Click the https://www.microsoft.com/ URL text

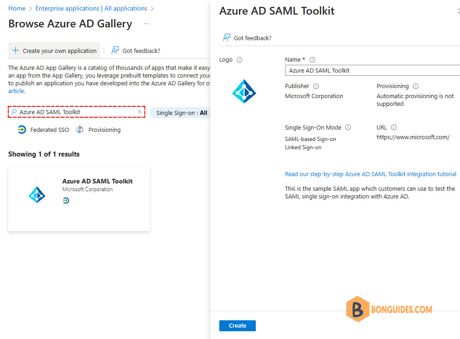(413, 137)
